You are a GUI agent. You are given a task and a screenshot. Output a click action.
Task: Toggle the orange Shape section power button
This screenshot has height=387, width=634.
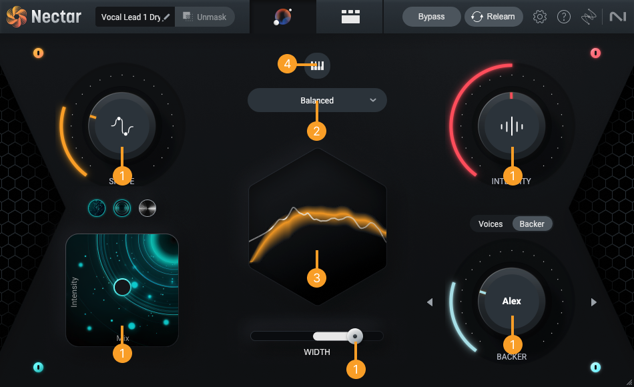coord(39,53)
